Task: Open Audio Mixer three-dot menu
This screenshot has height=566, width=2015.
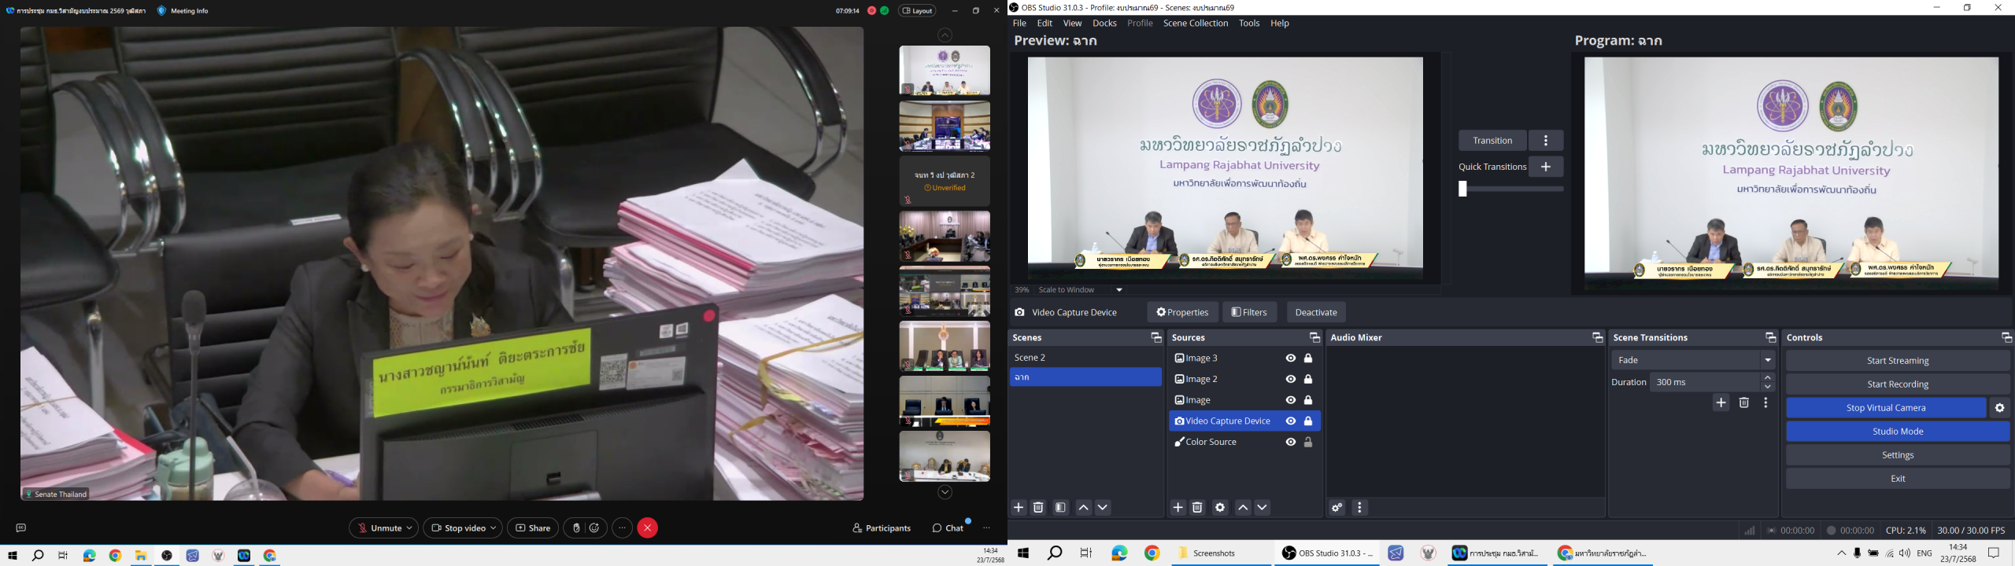Action: (1359, 508)
